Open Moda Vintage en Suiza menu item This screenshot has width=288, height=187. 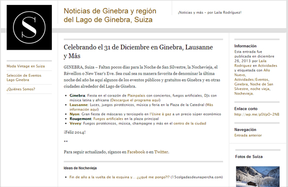click(x=26, y=66)
